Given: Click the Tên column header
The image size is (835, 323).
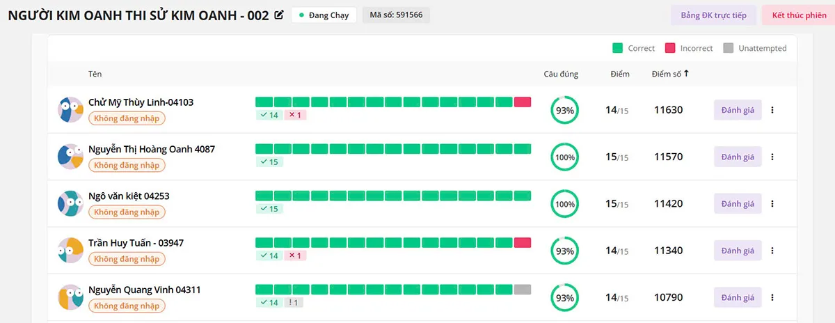Looking at the screenshot, I should 95,74.
